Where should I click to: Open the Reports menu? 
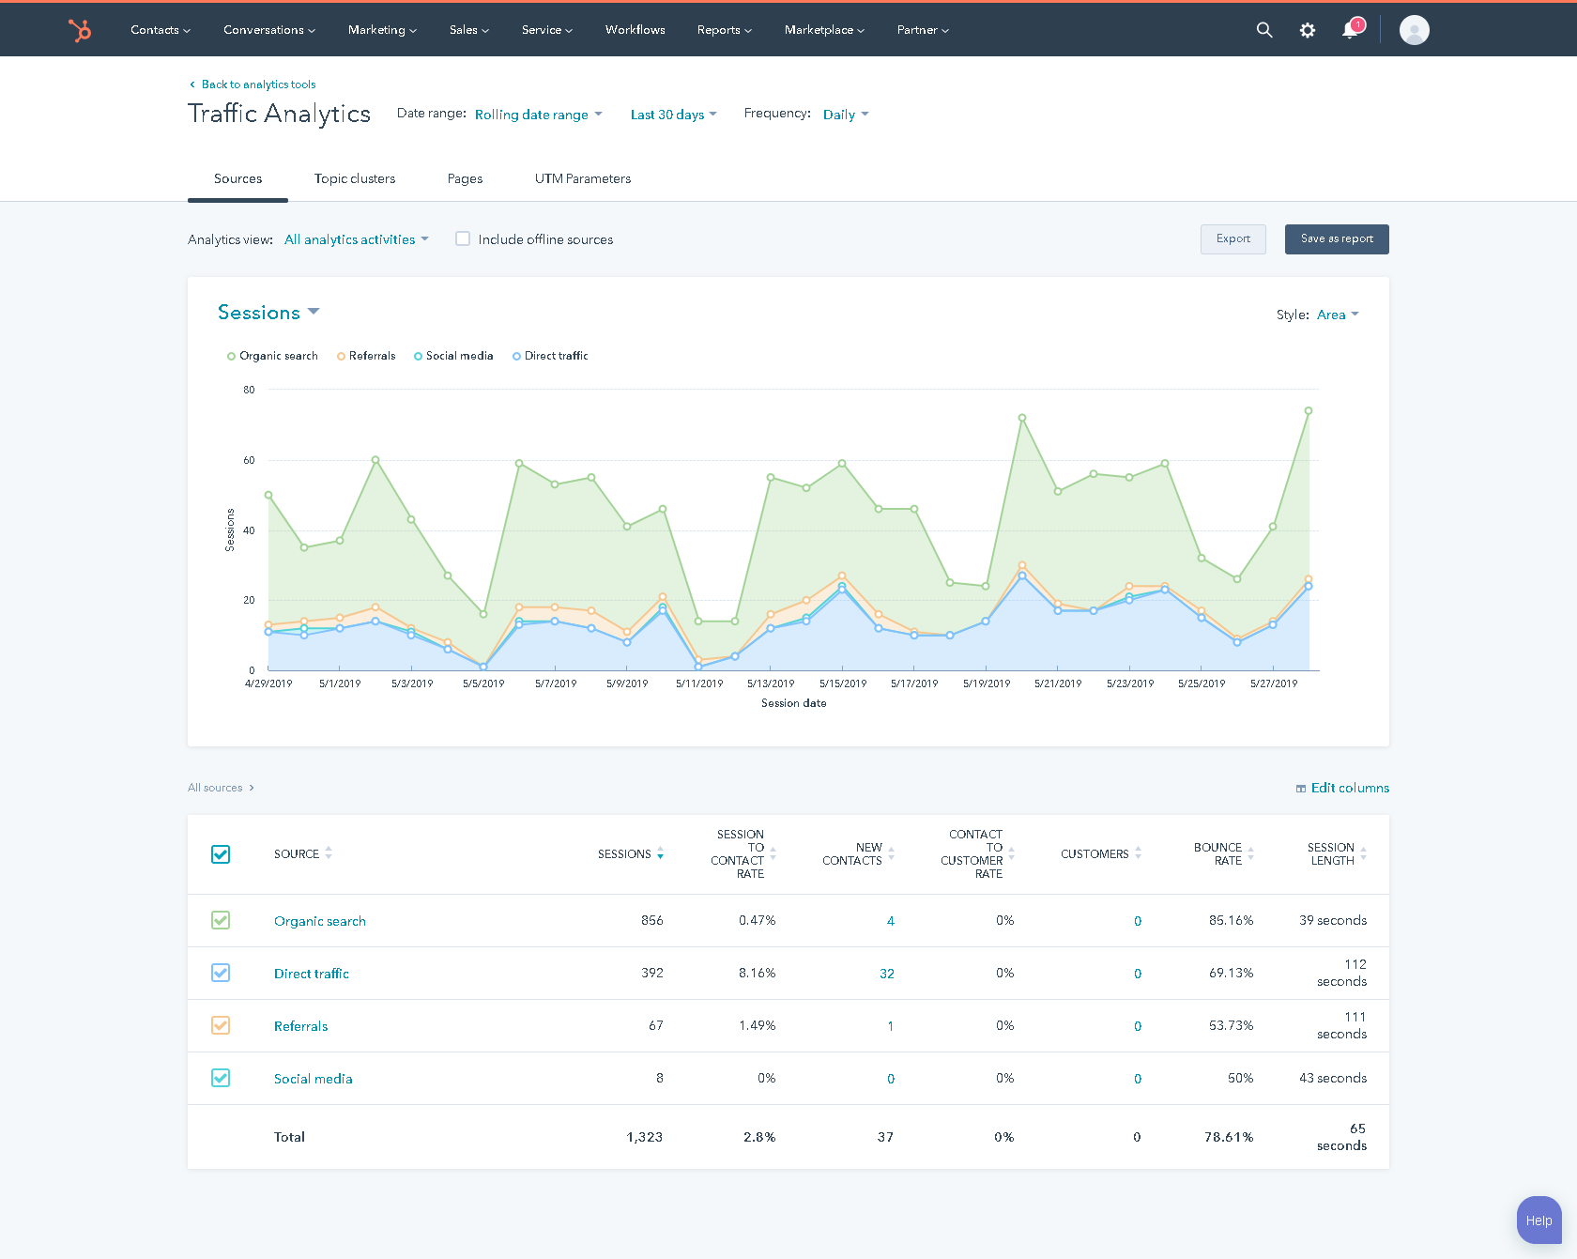[x=723, y=29]
